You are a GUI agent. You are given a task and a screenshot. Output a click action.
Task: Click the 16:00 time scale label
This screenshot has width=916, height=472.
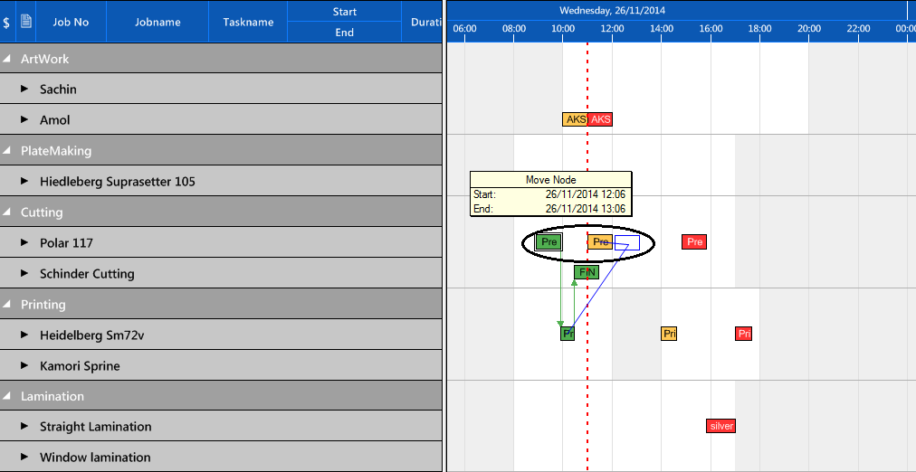(x=711, y=29)
